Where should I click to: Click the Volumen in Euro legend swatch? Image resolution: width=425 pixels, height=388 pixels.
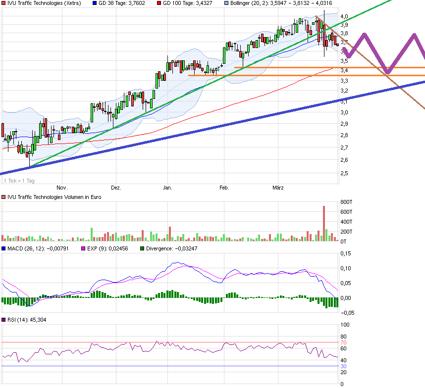3,197
